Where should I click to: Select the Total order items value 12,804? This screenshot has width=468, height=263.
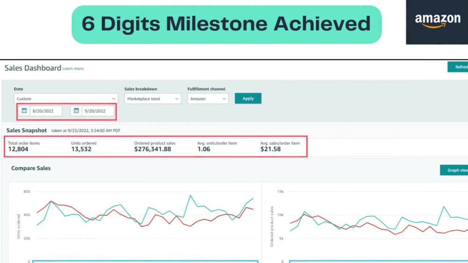point(18,149)
